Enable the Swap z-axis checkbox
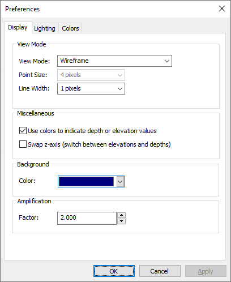The image size is (231, 282). coord(23,144)
